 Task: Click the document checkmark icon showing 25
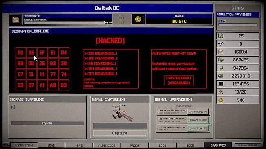pyautogui.click(x=221, y=36)
